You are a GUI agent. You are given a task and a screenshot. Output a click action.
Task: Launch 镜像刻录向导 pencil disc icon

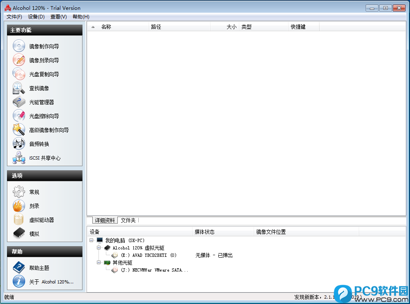19,60
